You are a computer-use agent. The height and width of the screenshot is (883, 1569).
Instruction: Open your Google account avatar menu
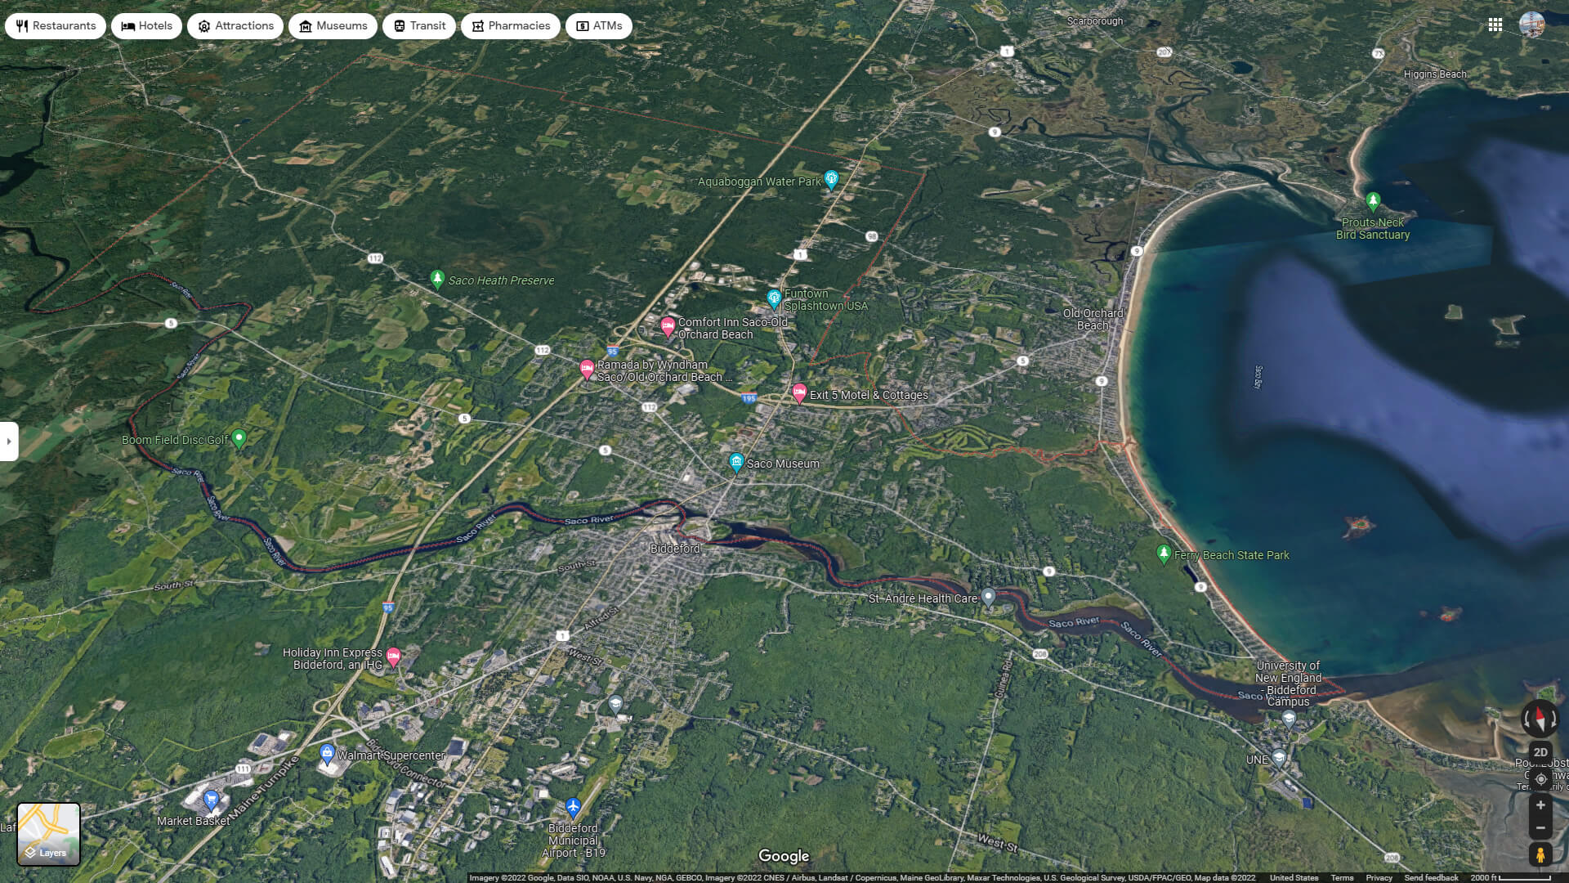pos(1535,25)
